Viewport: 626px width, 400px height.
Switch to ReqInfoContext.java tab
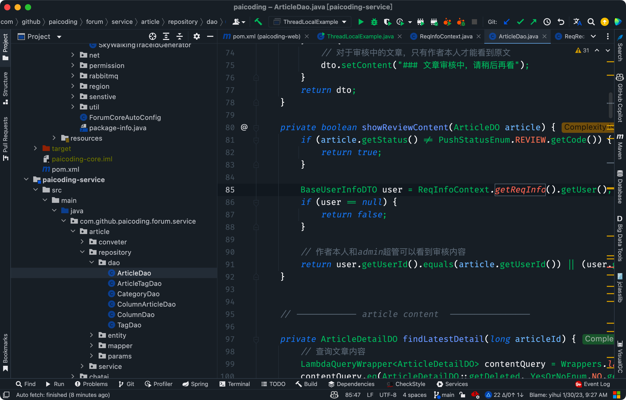(x=446, y=36)
